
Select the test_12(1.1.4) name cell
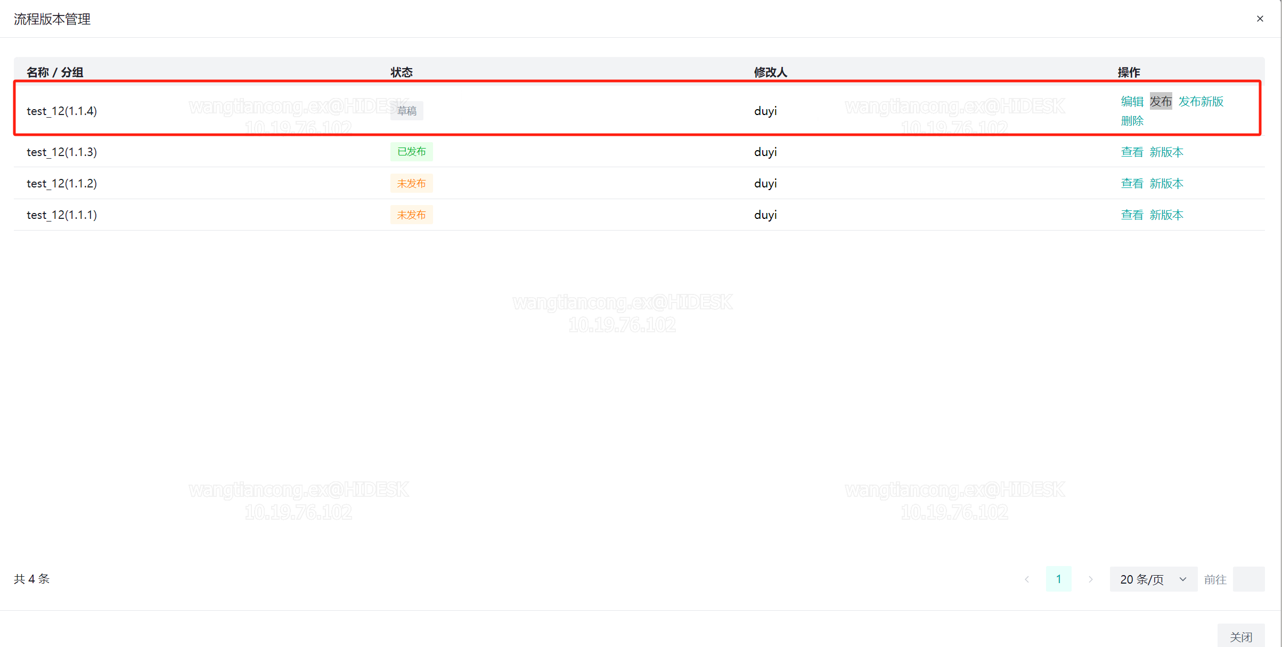coord(62,111)
